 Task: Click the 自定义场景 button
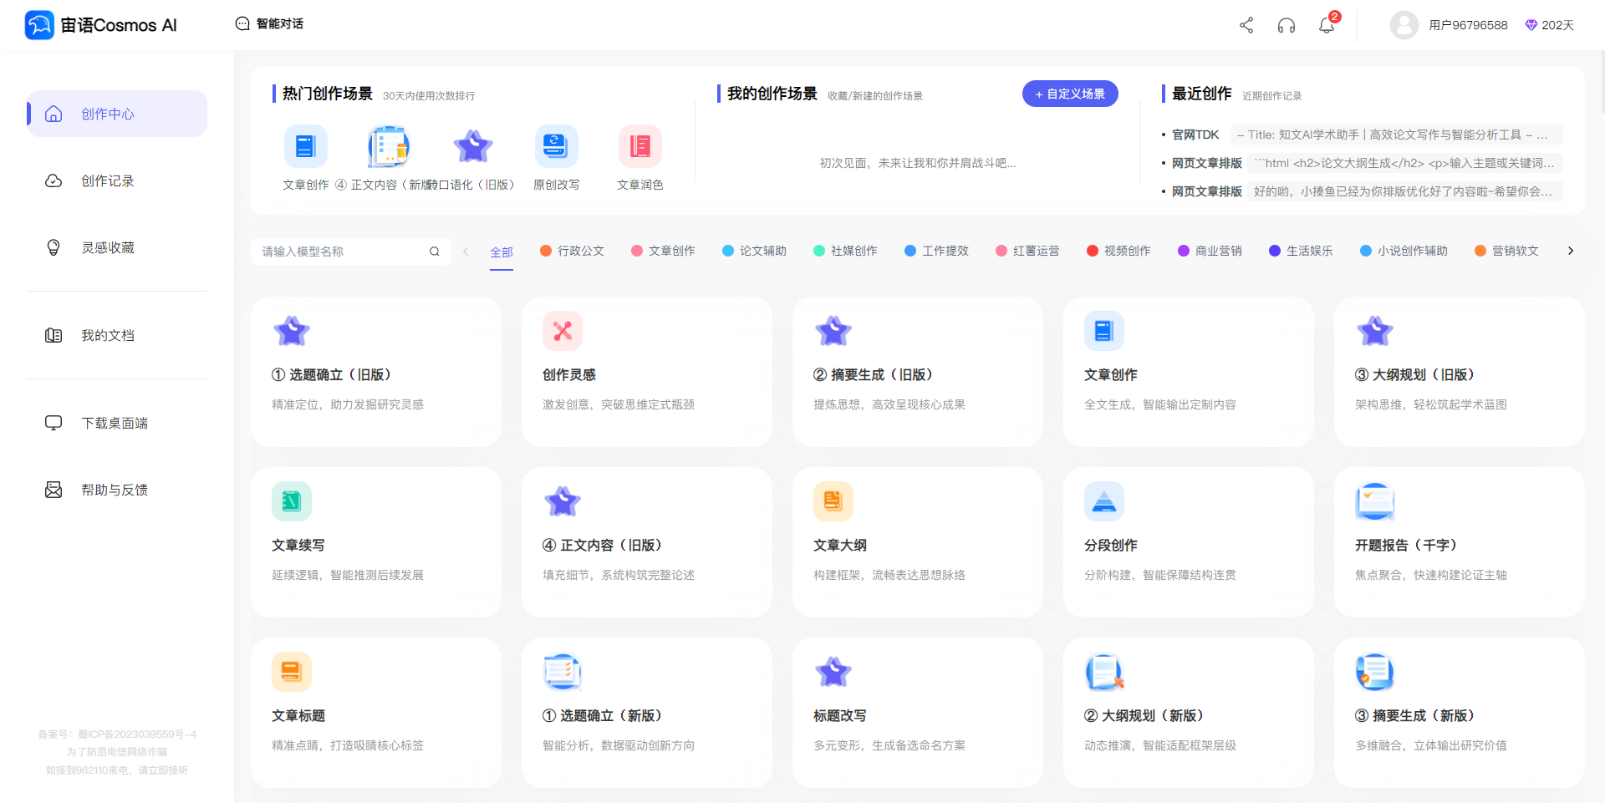point(1070,94)
